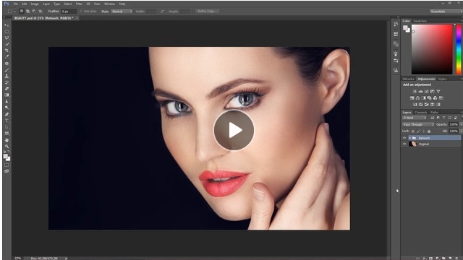The image size is (463, 260).
Task: Select the Crop tool
Action: 7,51
